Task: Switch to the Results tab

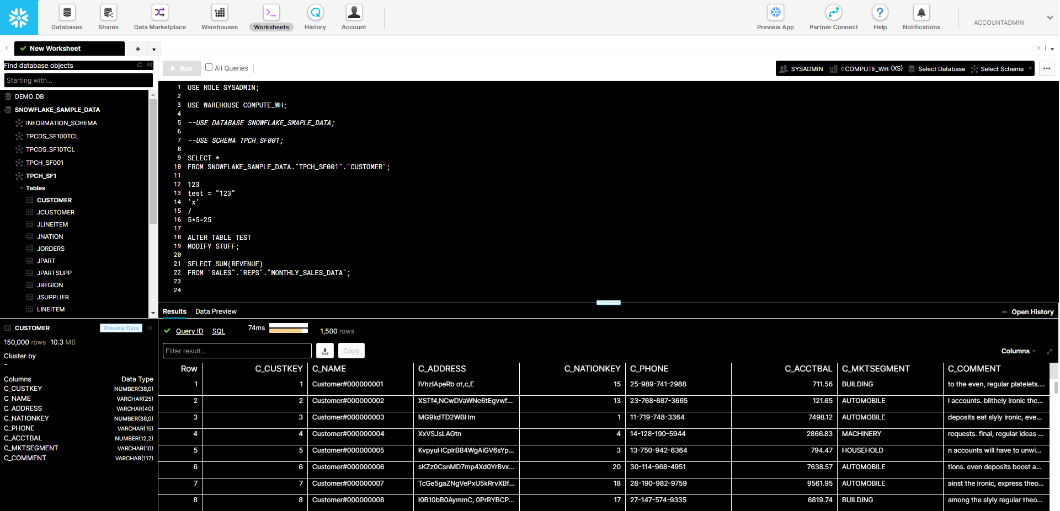Action: coord(174,311)
